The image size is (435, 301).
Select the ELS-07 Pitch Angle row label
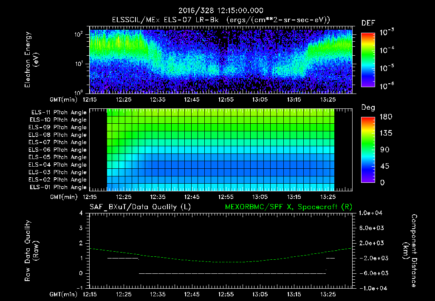[x=58, y=142]
